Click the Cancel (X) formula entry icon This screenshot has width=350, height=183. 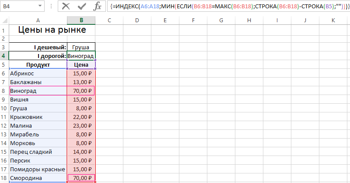tap(66, 6)
